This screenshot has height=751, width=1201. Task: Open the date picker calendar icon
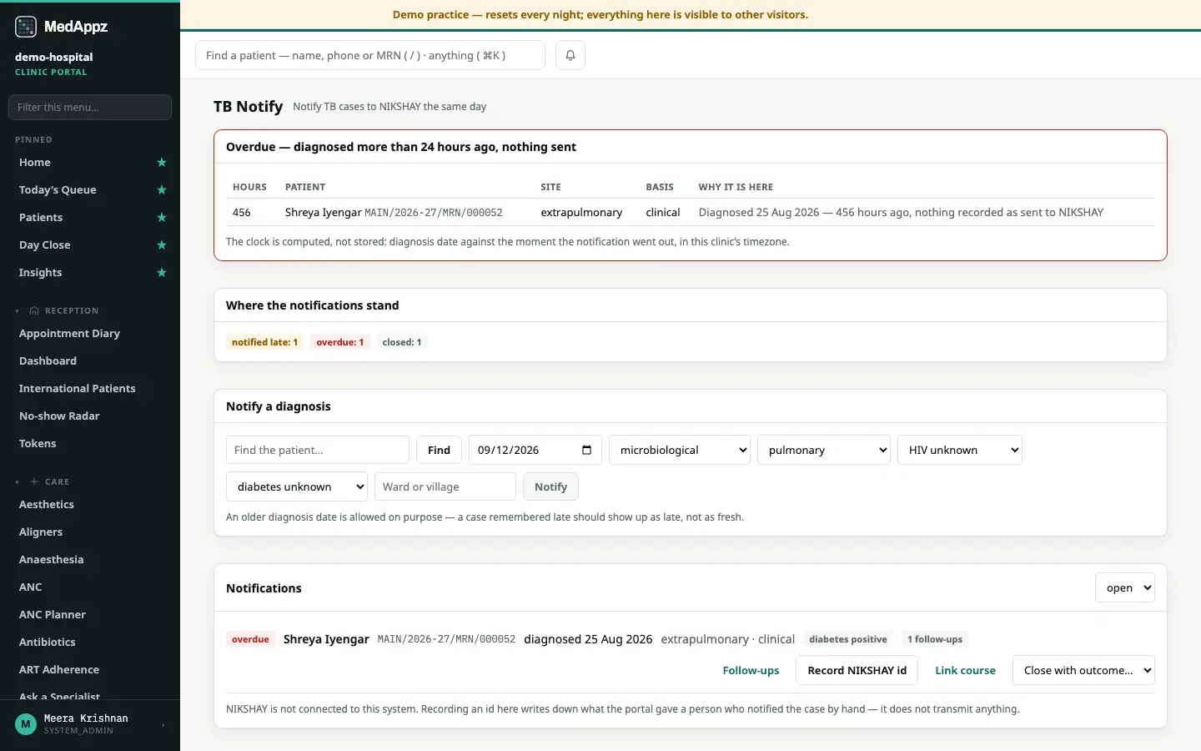[x=586, y=450]
